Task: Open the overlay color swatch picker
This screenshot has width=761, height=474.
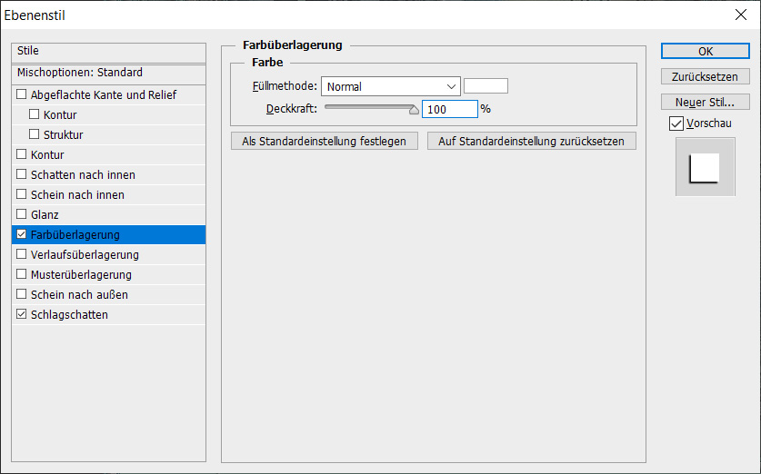Action: 486,86
